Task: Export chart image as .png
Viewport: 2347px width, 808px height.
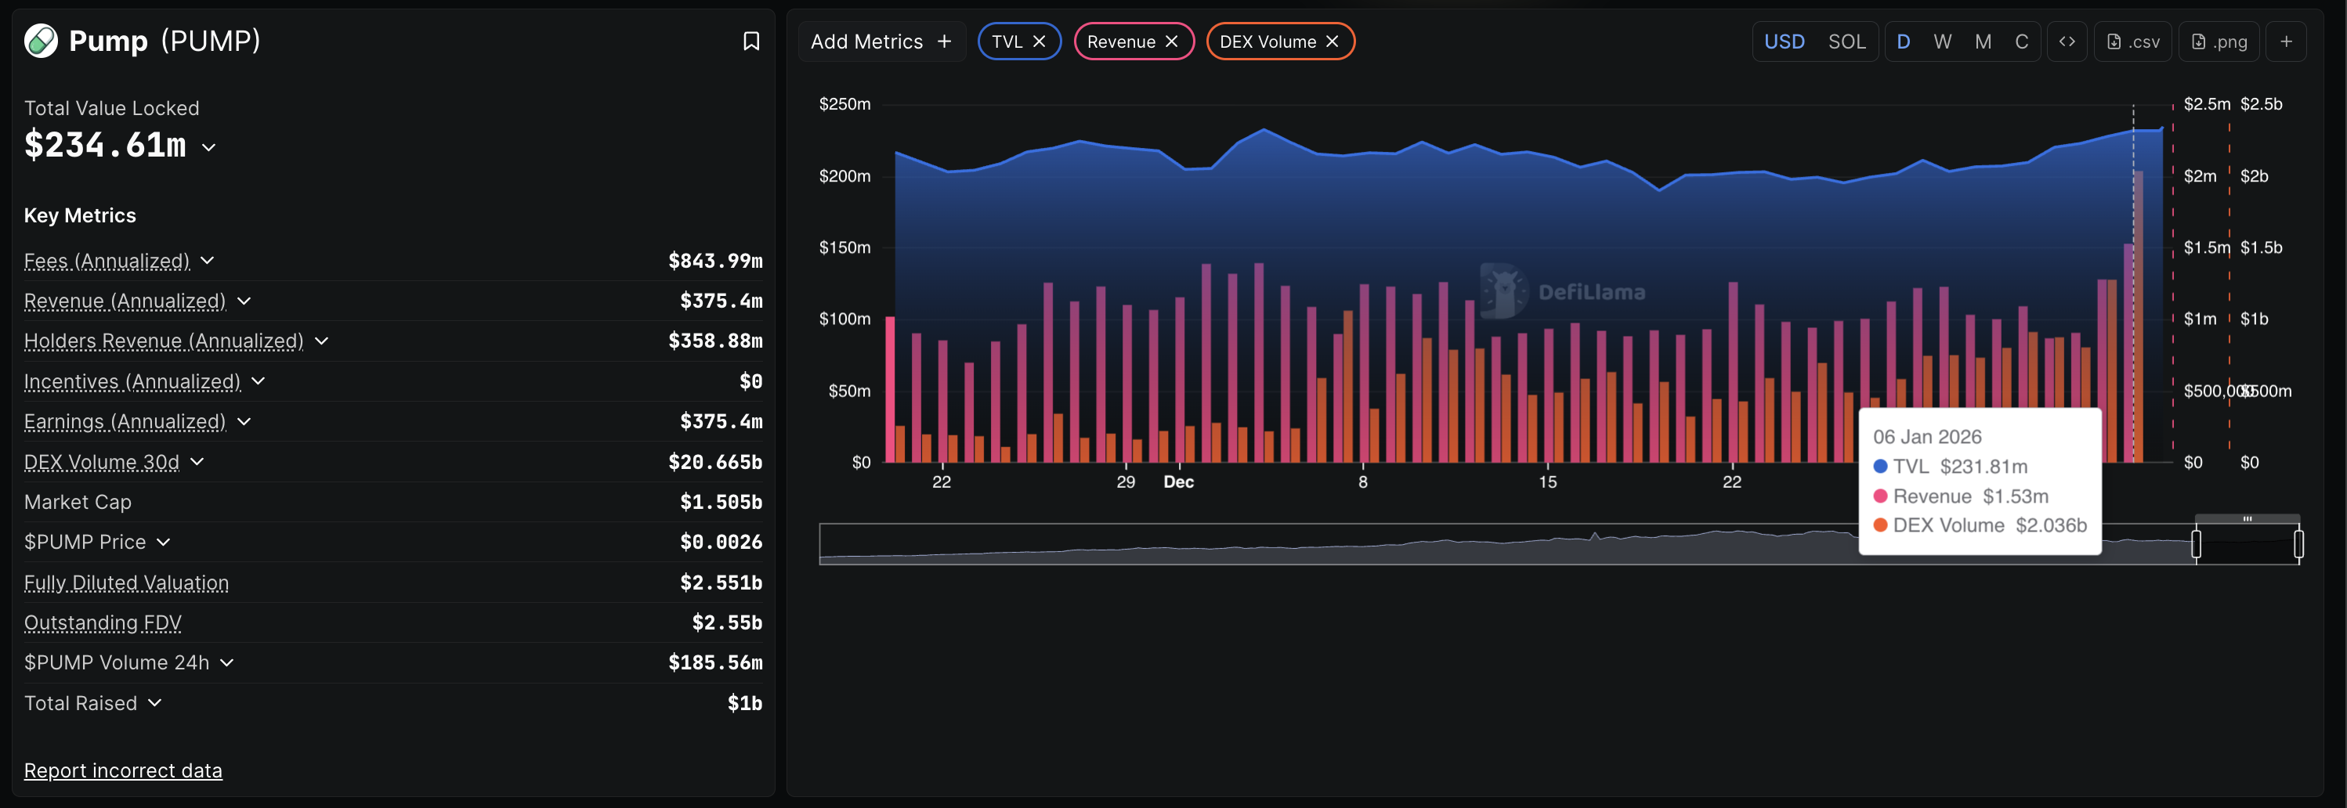Action: (x=2219, y=41)
